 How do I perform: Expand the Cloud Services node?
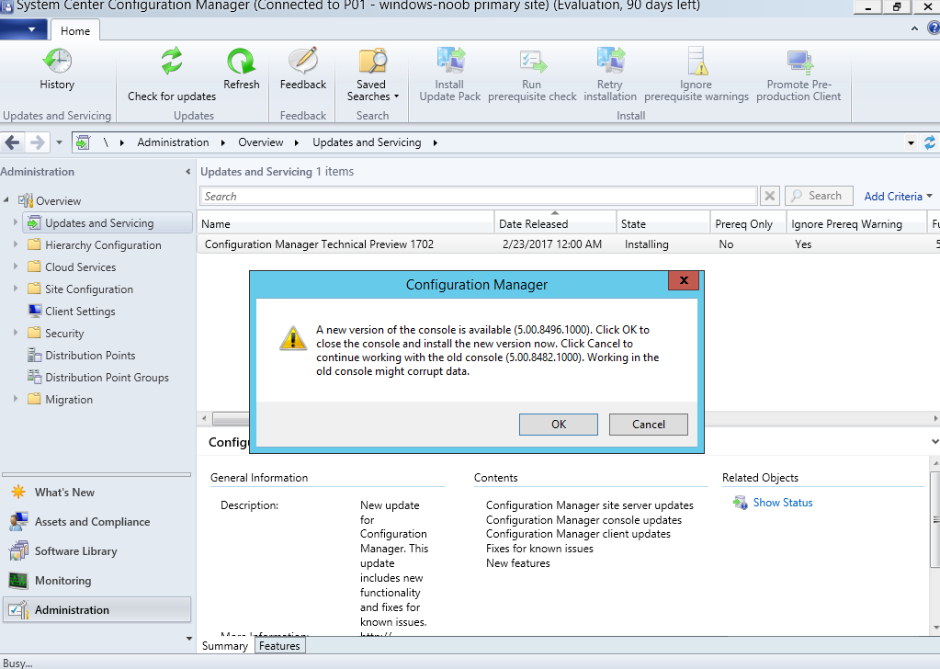coord(16,266)
